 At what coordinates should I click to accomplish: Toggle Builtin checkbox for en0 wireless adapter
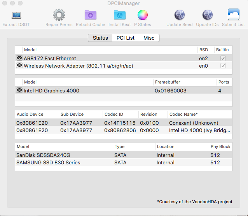click(x=223, y=66)
